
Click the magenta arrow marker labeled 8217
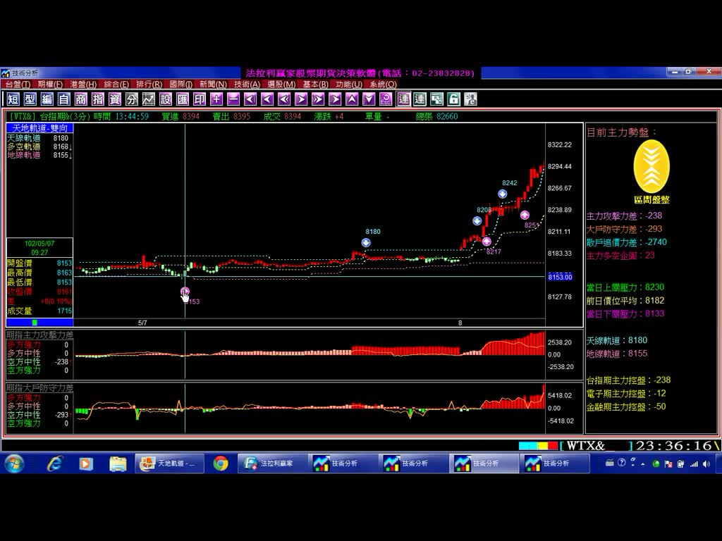tap(487, 242)
